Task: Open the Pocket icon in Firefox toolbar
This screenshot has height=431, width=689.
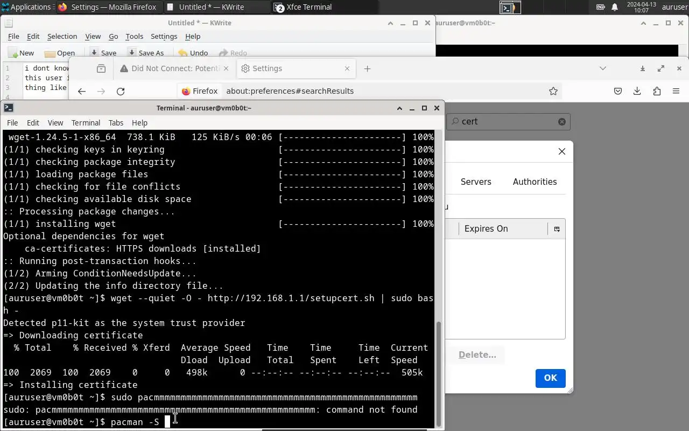Action: point(618,91)
